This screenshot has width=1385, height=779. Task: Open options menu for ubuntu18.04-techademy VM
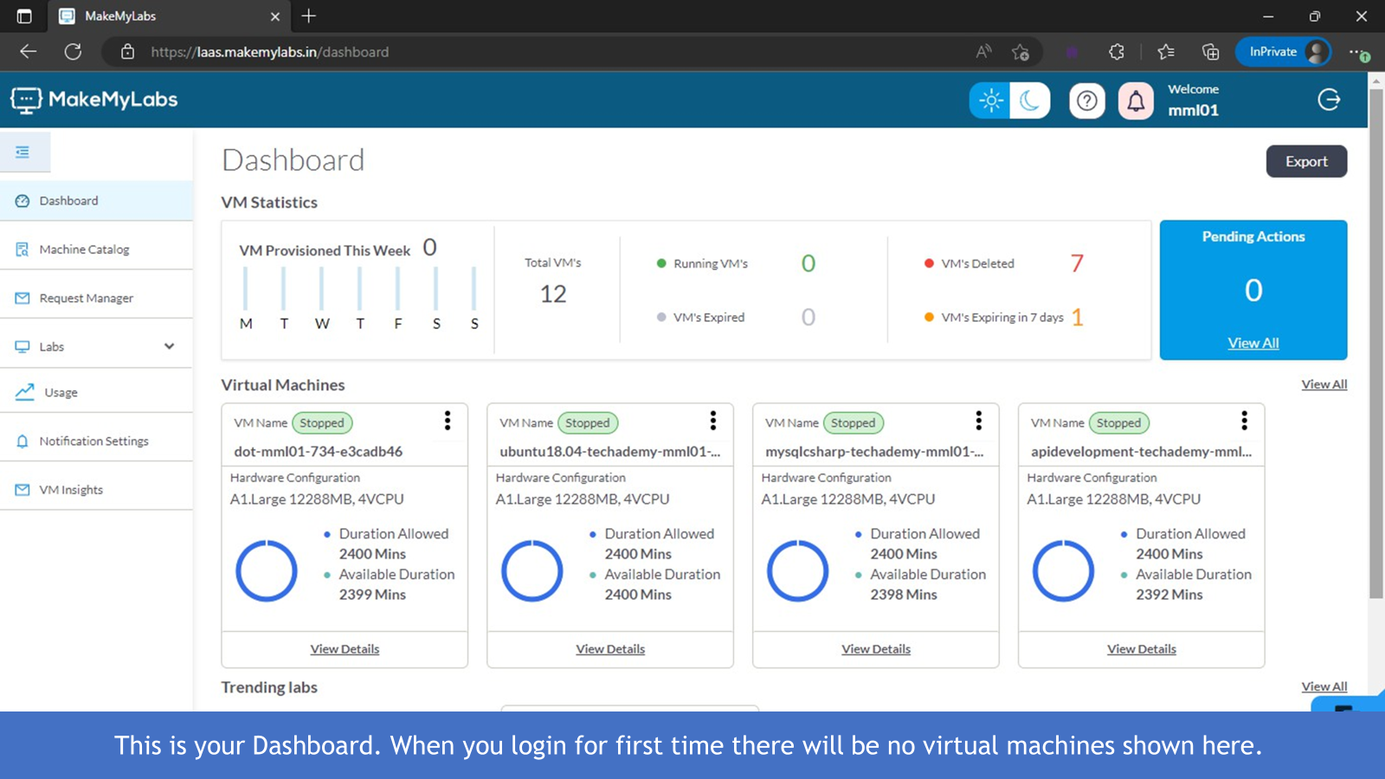[713, 421]
